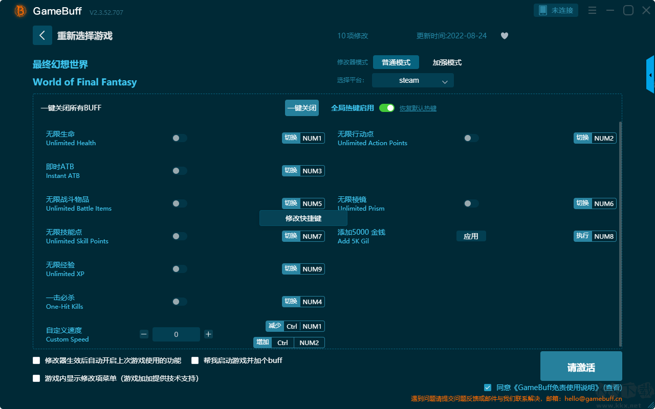This screenshot has height=409, width=655.
Task: Uncheck the GameBuff免责使用说明 agreement checkbox
Action: click(x=488, y=388)
